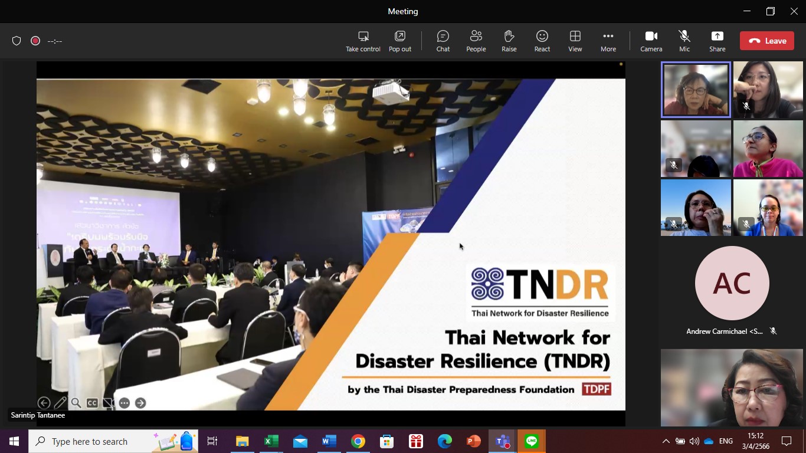
Task: Select video tile with blue sky background
Action: [x=696, y=208]
